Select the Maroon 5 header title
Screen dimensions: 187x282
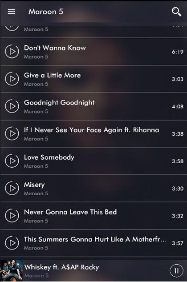pyautogui.click(x=46, y=12)
